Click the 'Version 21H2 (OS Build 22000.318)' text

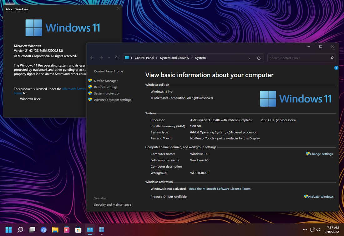(x=38, y=51)
